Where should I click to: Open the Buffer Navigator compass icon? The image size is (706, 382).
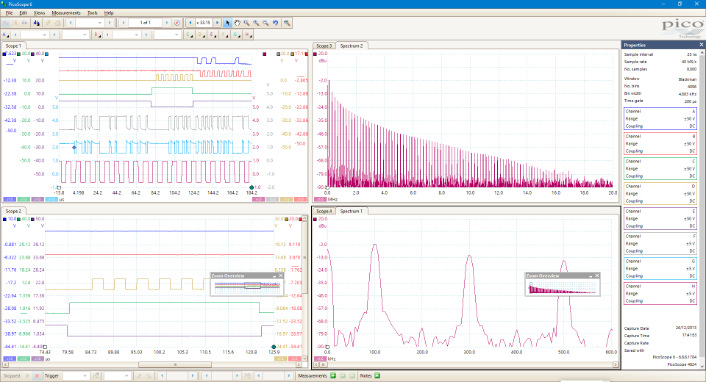(x=177, y=23)
